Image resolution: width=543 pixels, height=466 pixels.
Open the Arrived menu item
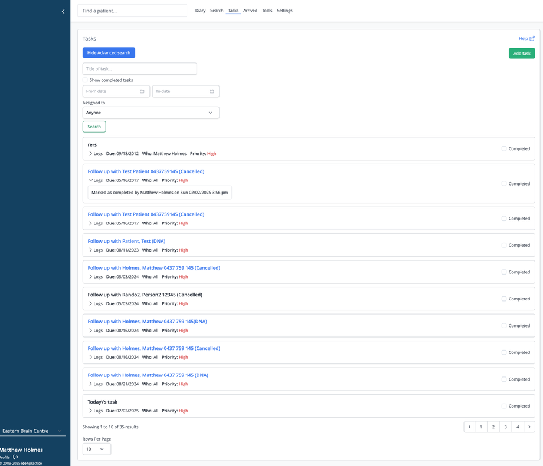coord(250,11)
